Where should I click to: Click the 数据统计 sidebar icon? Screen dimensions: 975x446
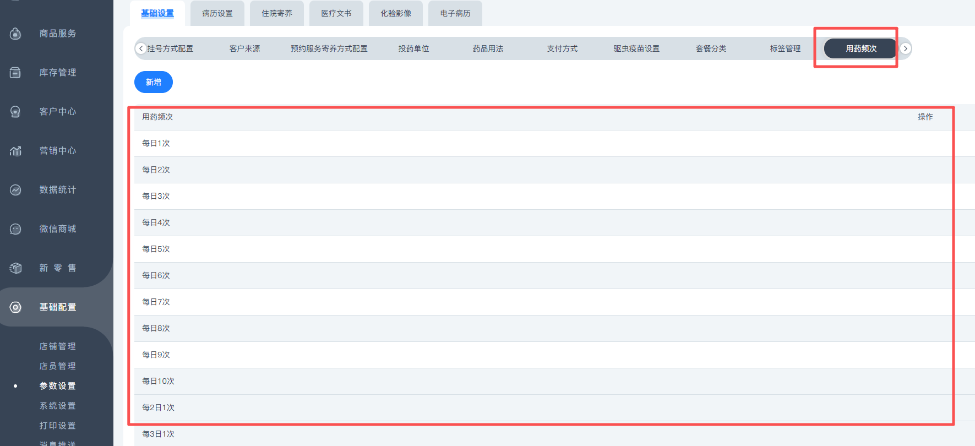(x=15, y=190)
